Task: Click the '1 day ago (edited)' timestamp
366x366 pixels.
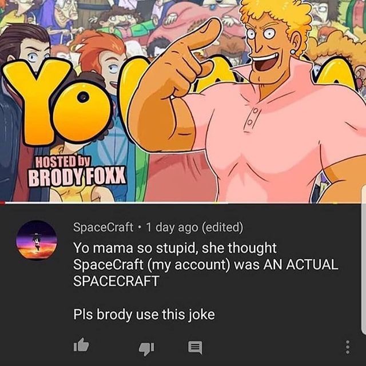Action: click(x=194, y=227)
